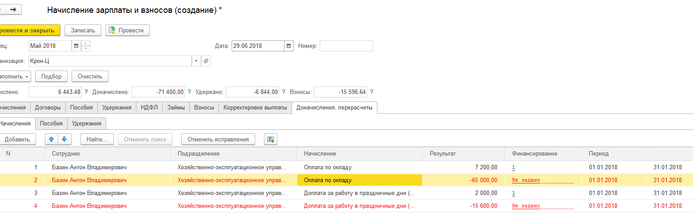Open calendar picker for month field
This screenshot has height=222, width=693.
click(x=76, y=46)
